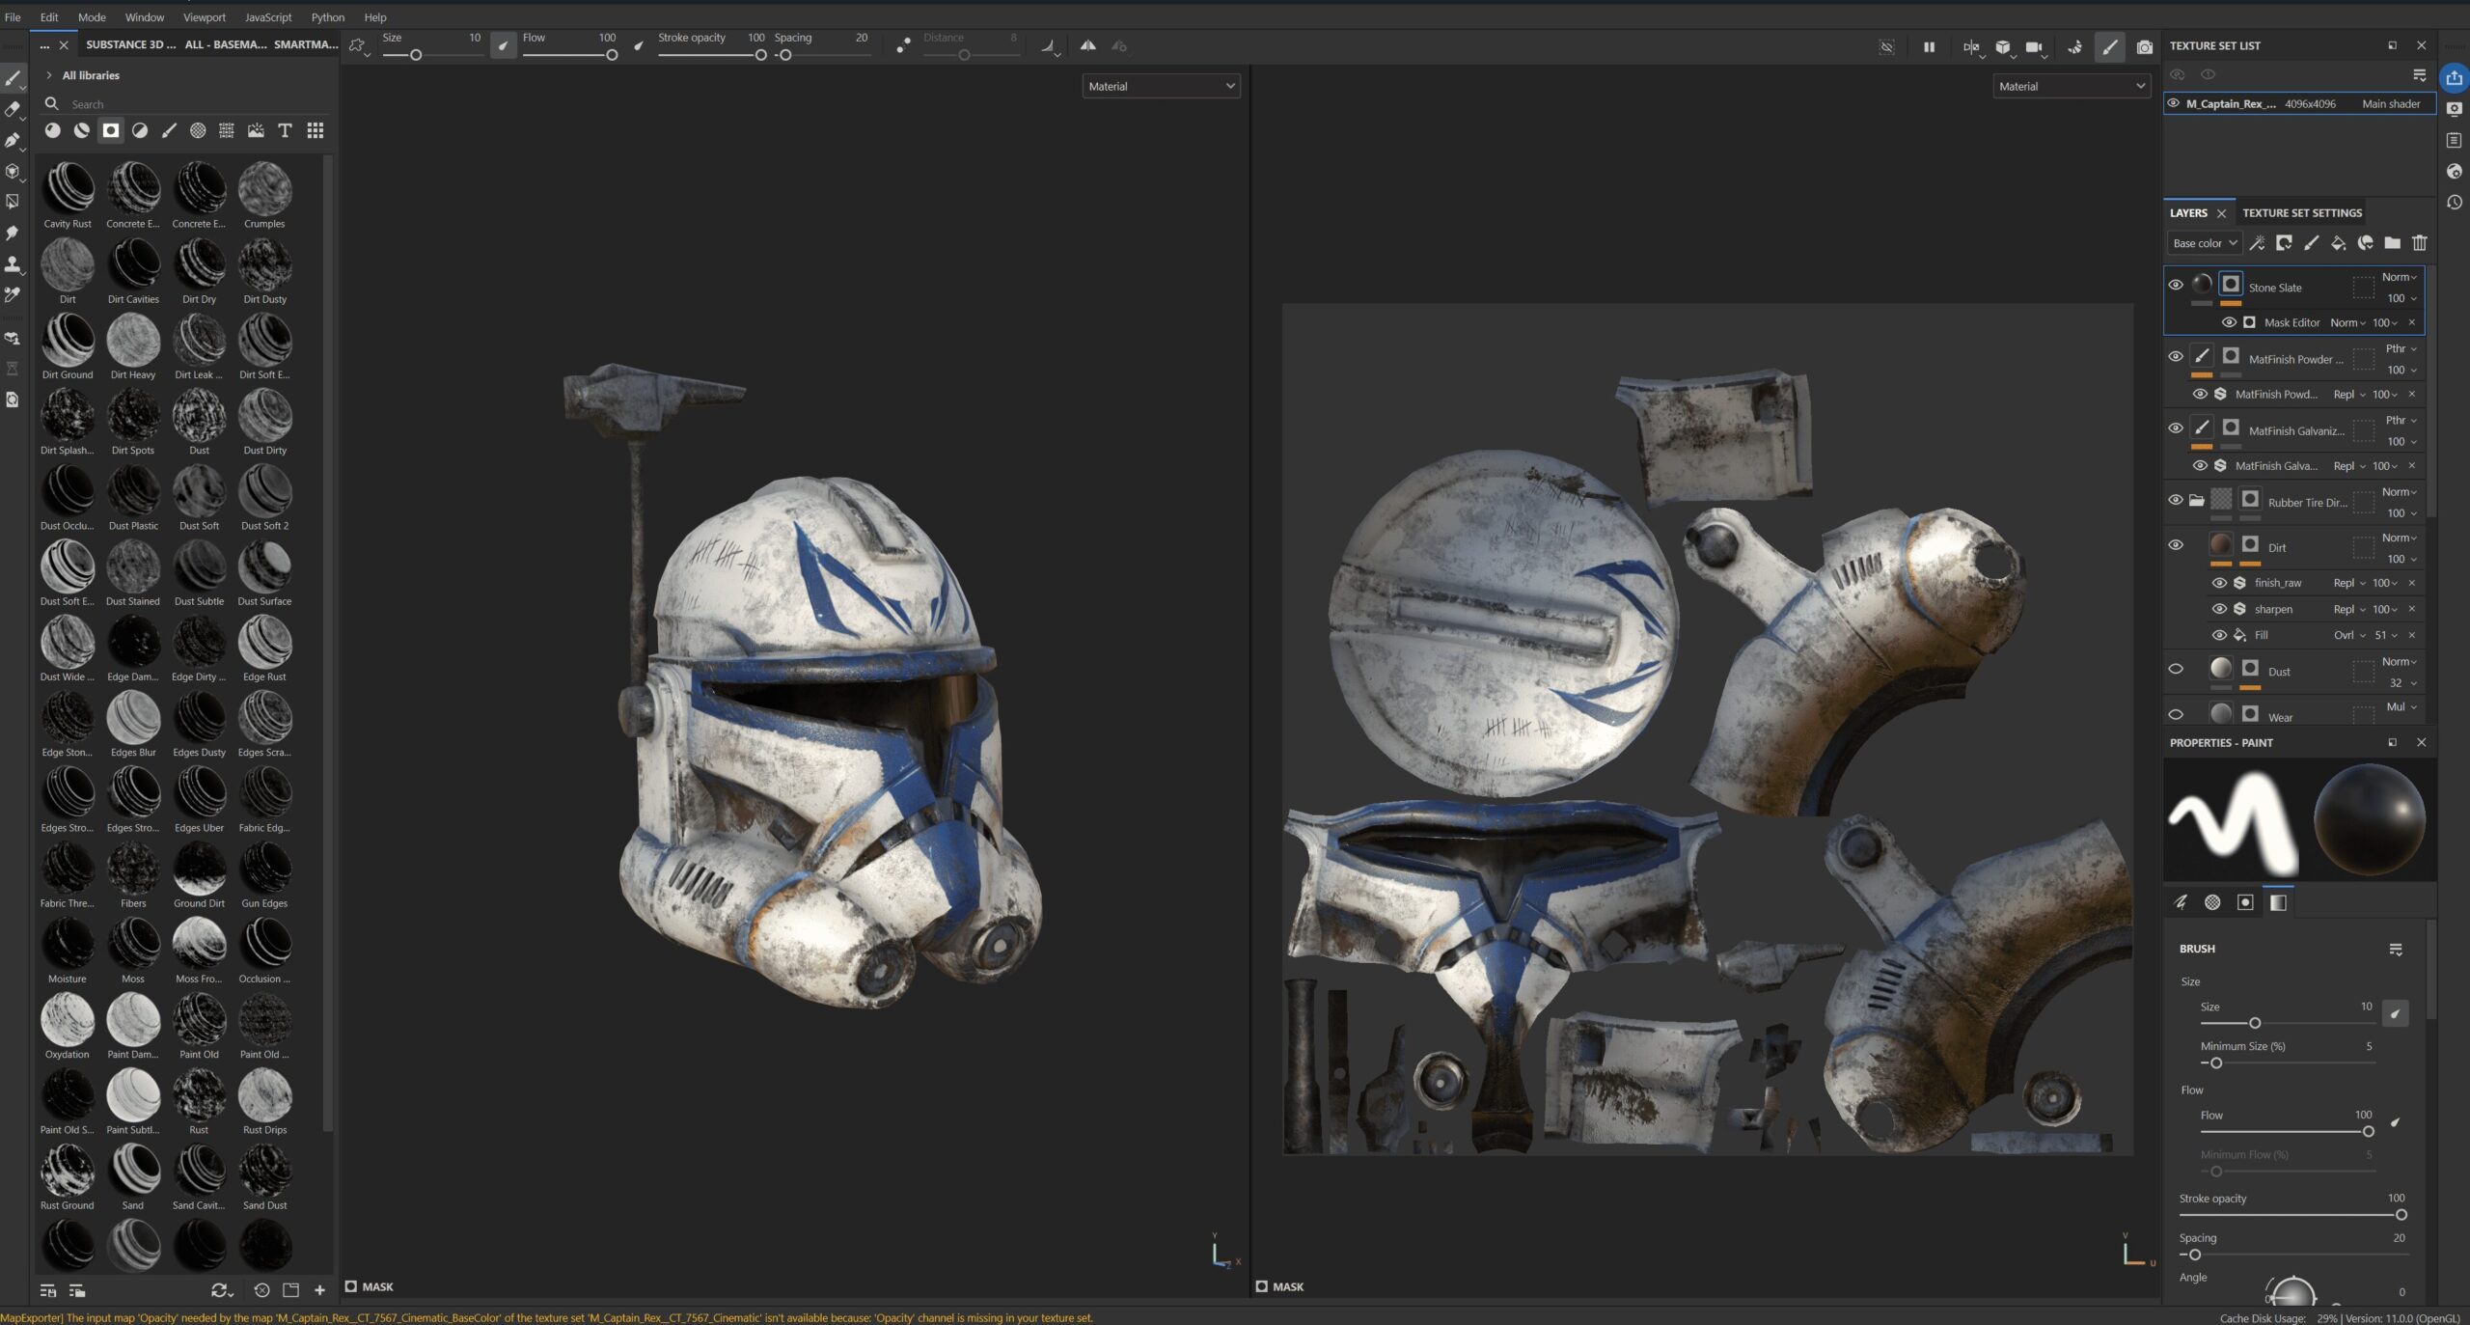Adjust the Minimum Size slider
Viewport: 2470px width, 1325px height.
pos(2287,1063)
